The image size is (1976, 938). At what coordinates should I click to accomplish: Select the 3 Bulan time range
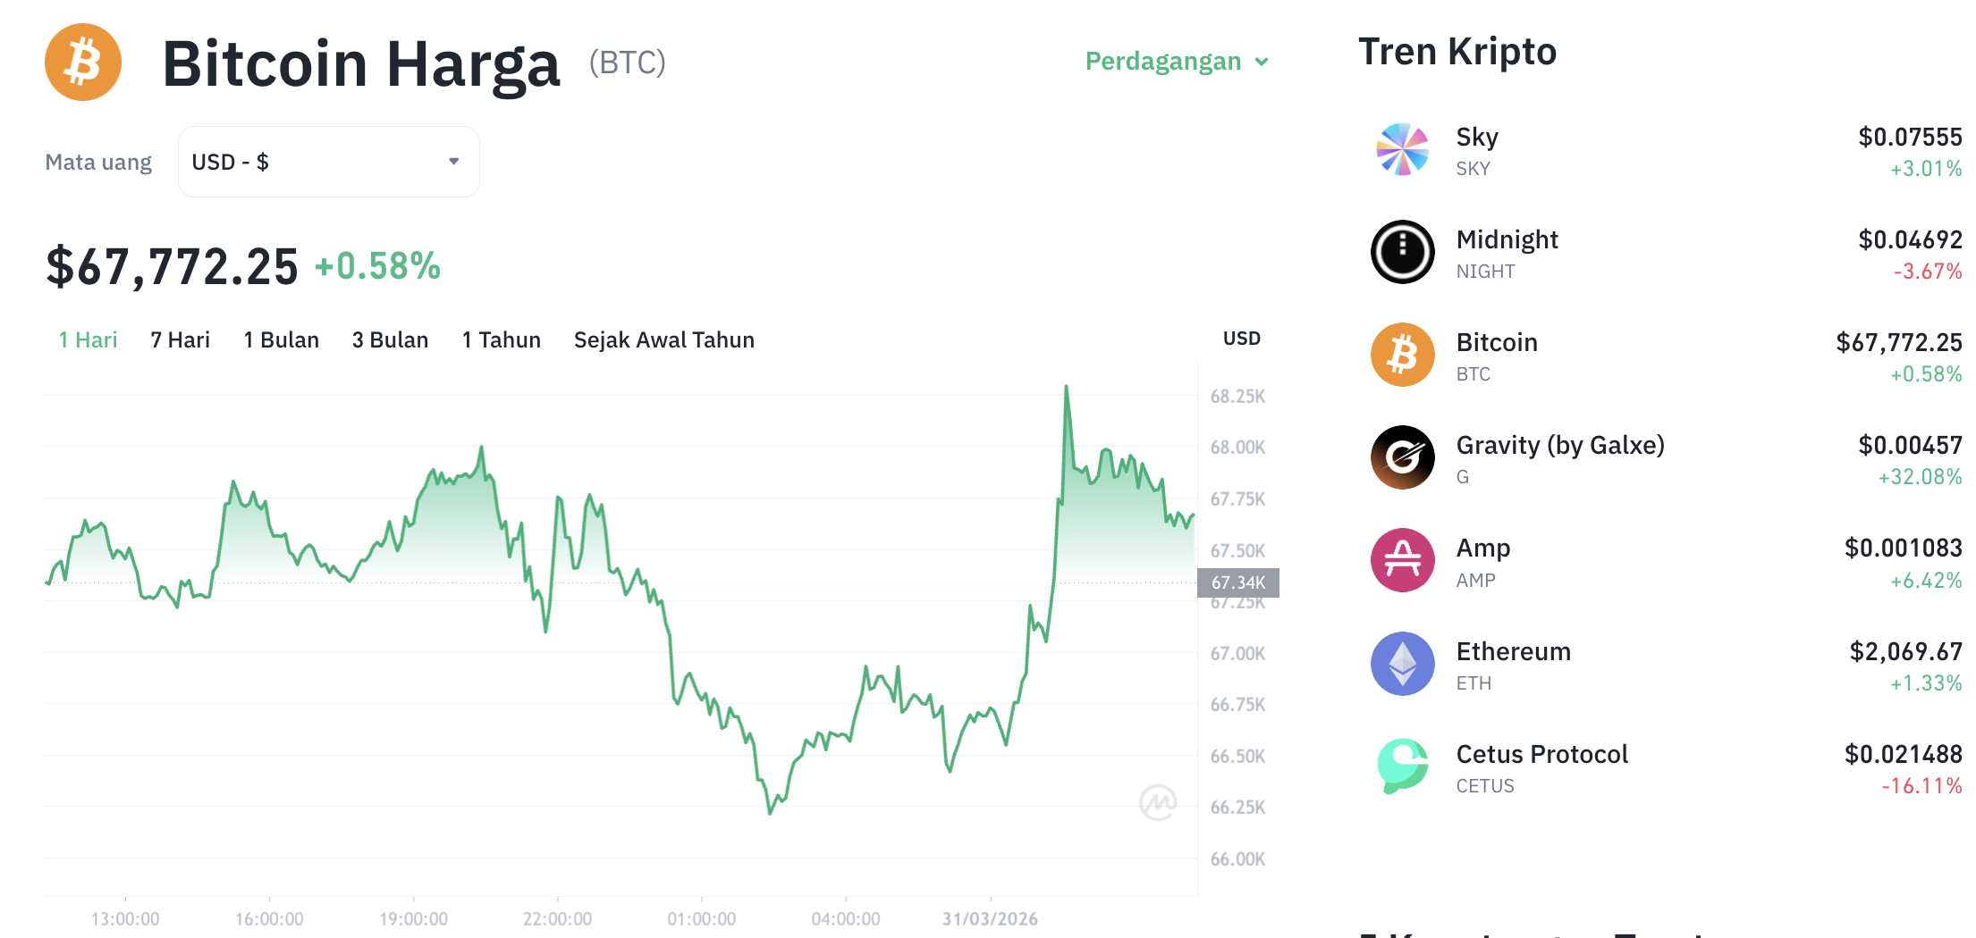point(390,339)
